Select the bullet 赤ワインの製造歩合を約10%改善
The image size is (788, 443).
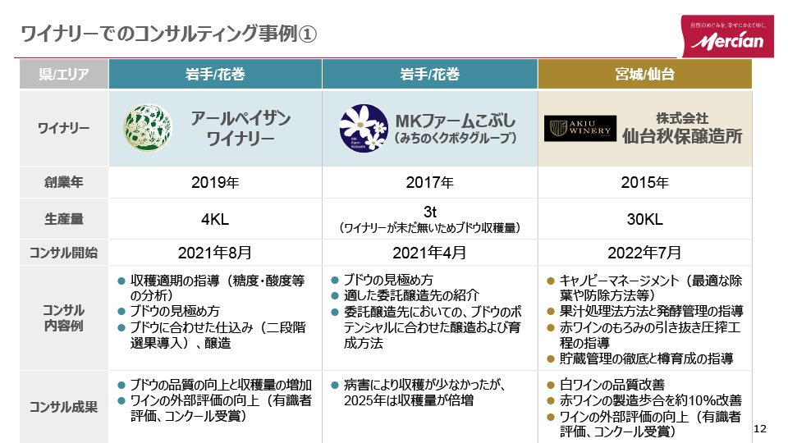coord(651,400)
